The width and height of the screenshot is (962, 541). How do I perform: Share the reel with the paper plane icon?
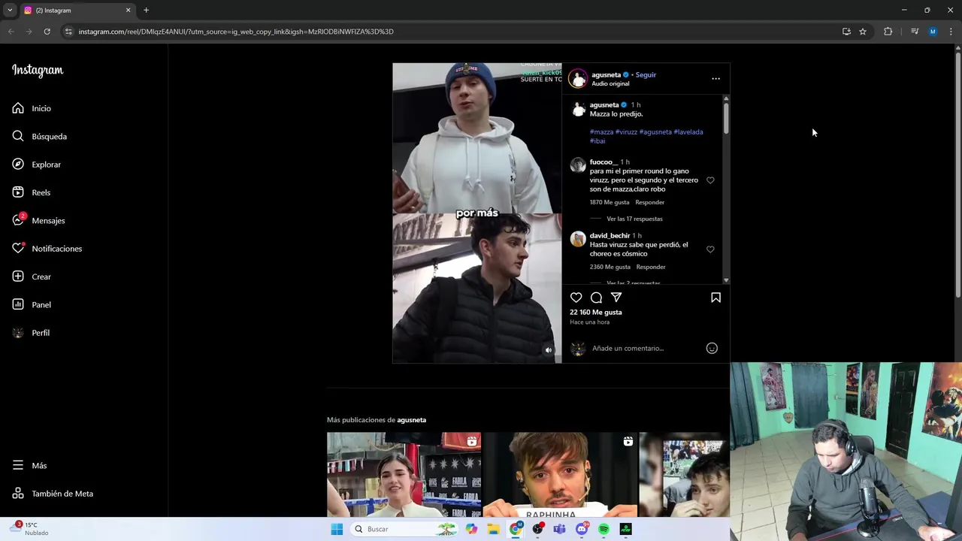[616, 298]
